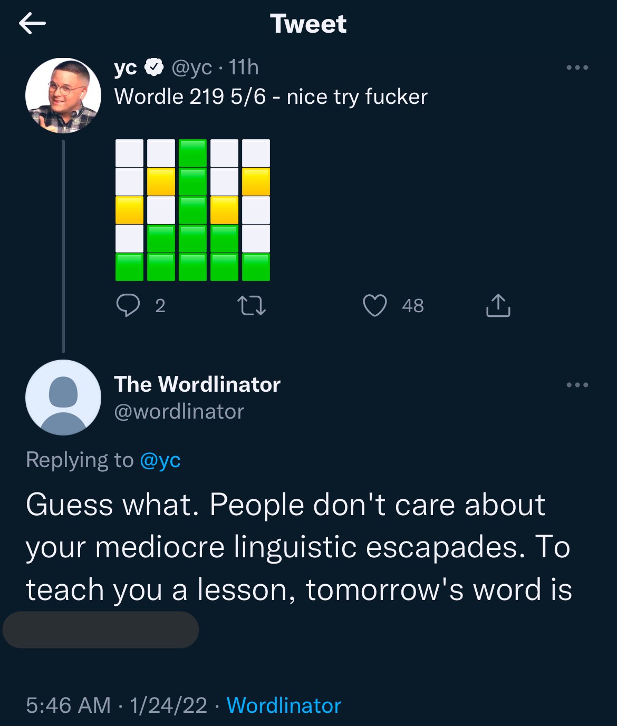This screenshot has height=726, width=617.
Task: Tap the reply count of 2
Action: 160,305
